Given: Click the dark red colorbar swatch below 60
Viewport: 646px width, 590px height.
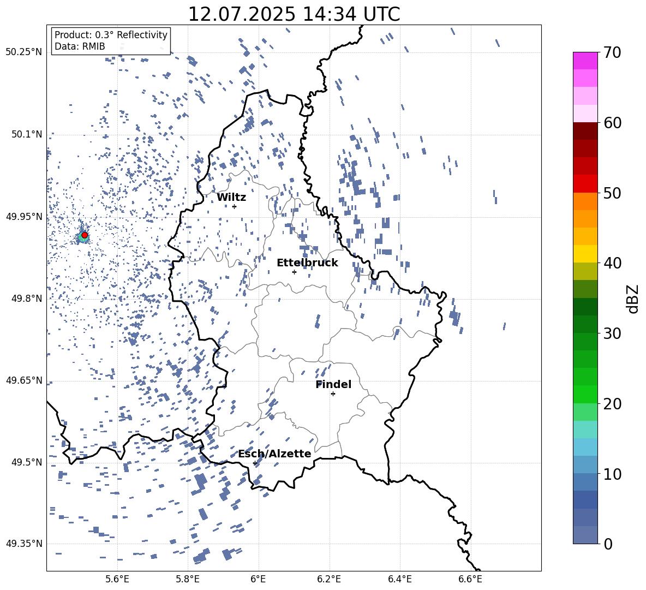Looking at the screenshot, I should (585, 132).
